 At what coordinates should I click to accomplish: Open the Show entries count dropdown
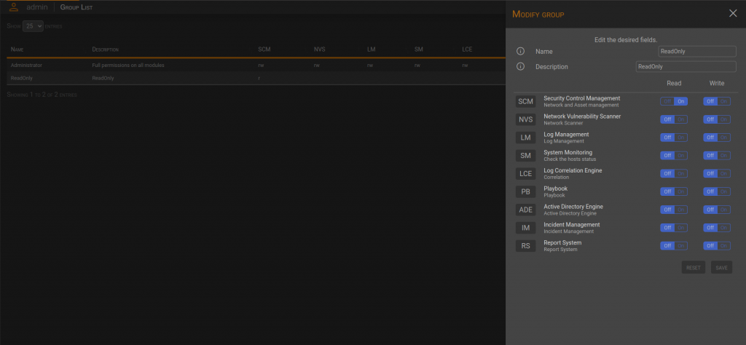pos(33,26)
